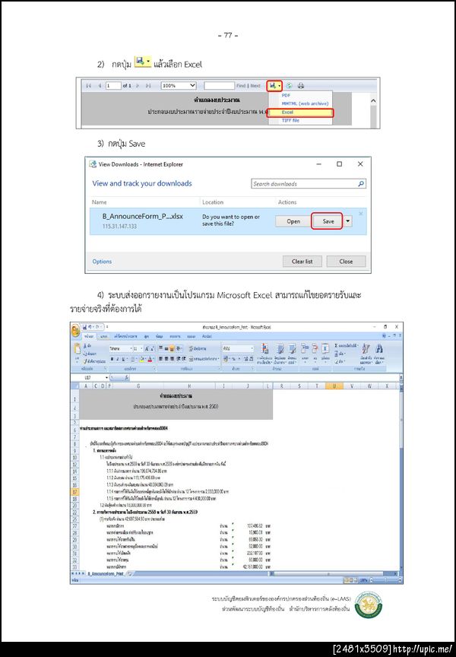Open the Acrobat tab in Excel ribbon
The height and width of the screenshot is (657, 456).
pyautogui.click(x=207, y=336)
